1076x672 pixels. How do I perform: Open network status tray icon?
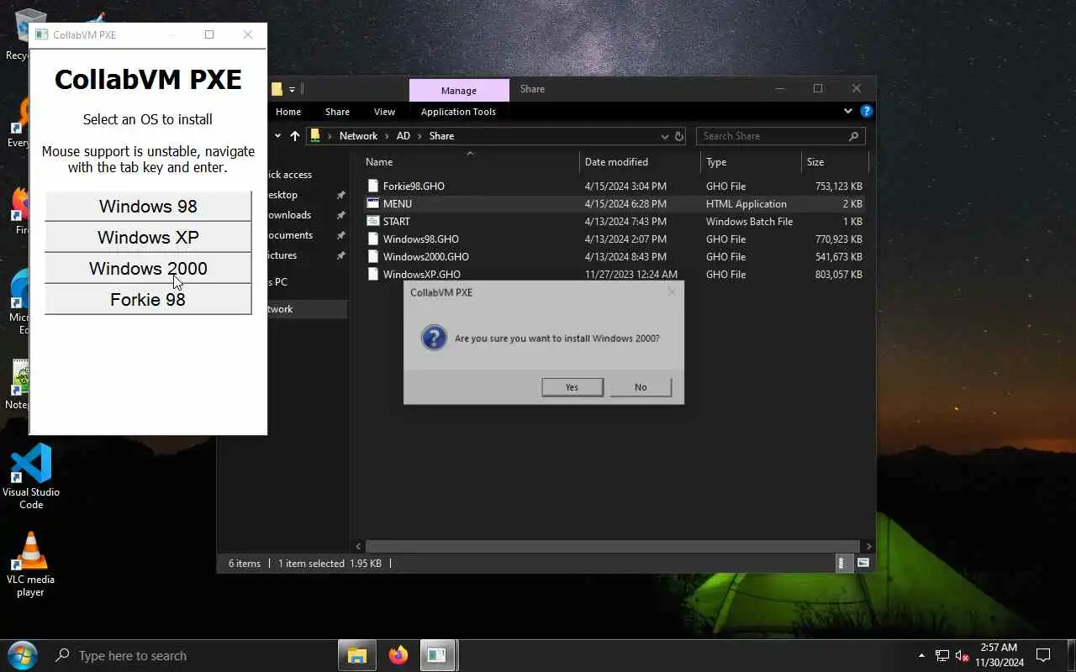pos(942,656)
